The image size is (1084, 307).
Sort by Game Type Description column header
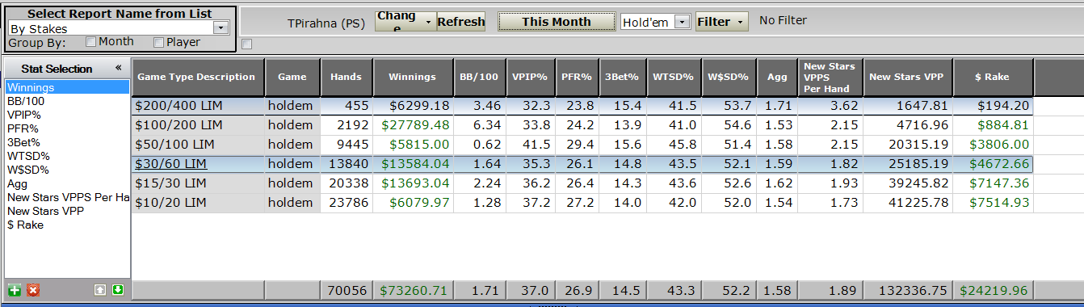coord(198,77)
